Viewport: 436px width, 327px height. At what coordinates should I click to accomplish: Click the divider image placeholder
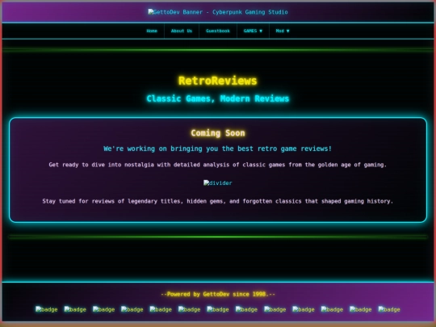tap(218, 183)
